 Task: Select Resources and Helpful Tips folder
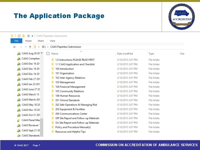70,132
